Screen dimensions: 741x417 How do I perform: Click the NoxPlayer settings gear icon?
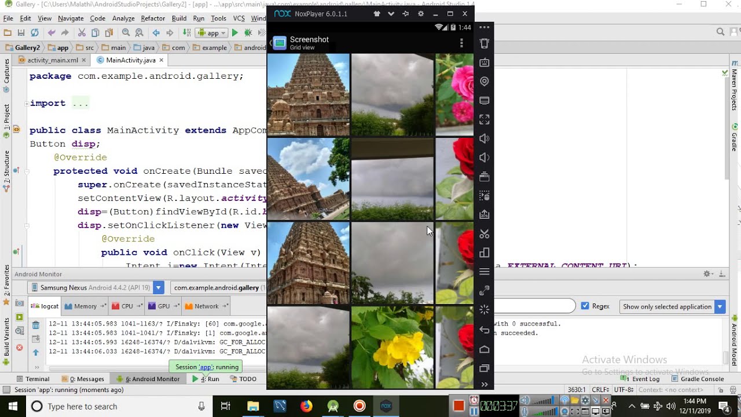coord(421,13)
